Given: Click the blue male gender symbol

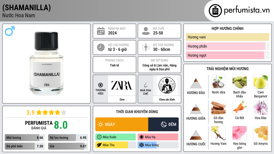Looking at the screenshot, I should click(10, 31).
